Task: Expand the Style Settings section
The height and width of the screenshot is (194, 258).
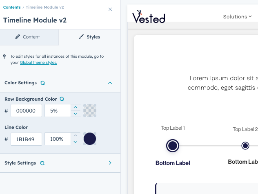Action: point(110,163)
